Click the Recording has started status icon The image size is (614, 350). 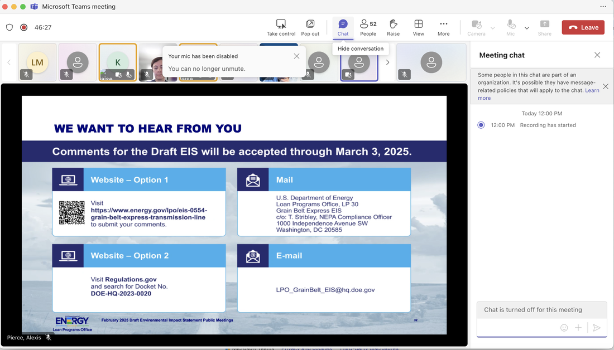(481, 125)
